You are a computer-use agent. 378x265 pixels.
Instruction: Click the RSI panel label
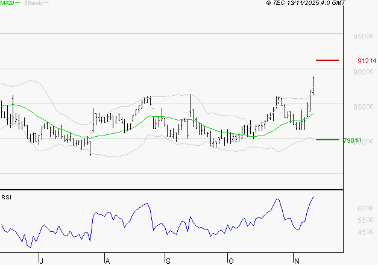tap(6, 198)
